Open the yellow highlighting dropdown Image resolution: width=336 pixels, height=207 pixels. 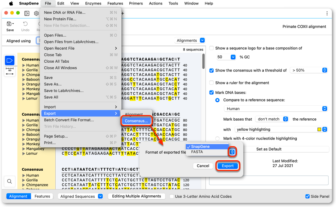tap(281, 129)
